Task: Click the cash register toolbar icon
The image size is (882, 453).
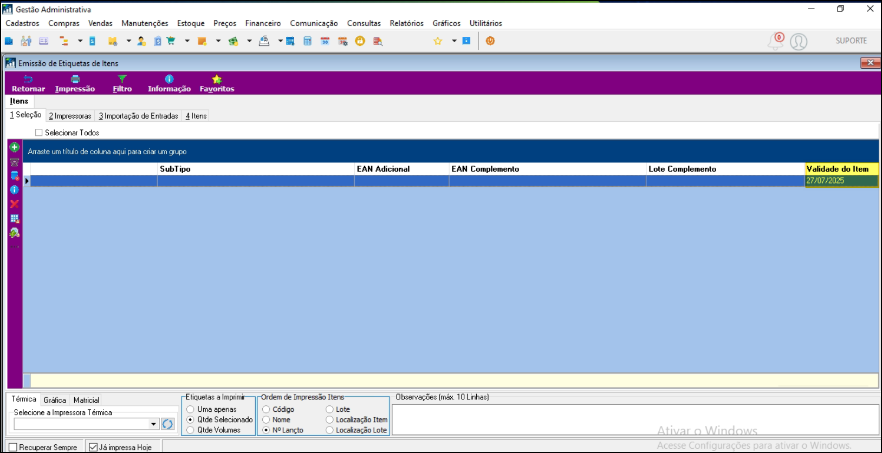Action: [264, 41]
